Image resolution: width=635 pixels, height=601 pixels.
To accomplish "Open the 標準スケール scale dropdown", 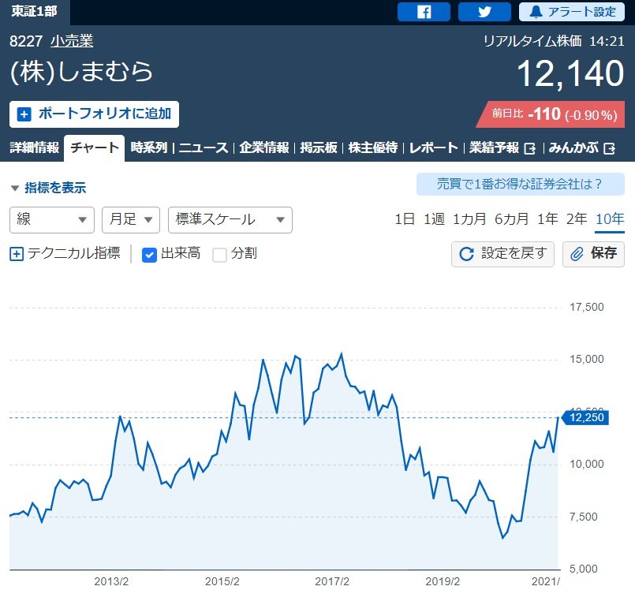I will [x=230, y=220].
